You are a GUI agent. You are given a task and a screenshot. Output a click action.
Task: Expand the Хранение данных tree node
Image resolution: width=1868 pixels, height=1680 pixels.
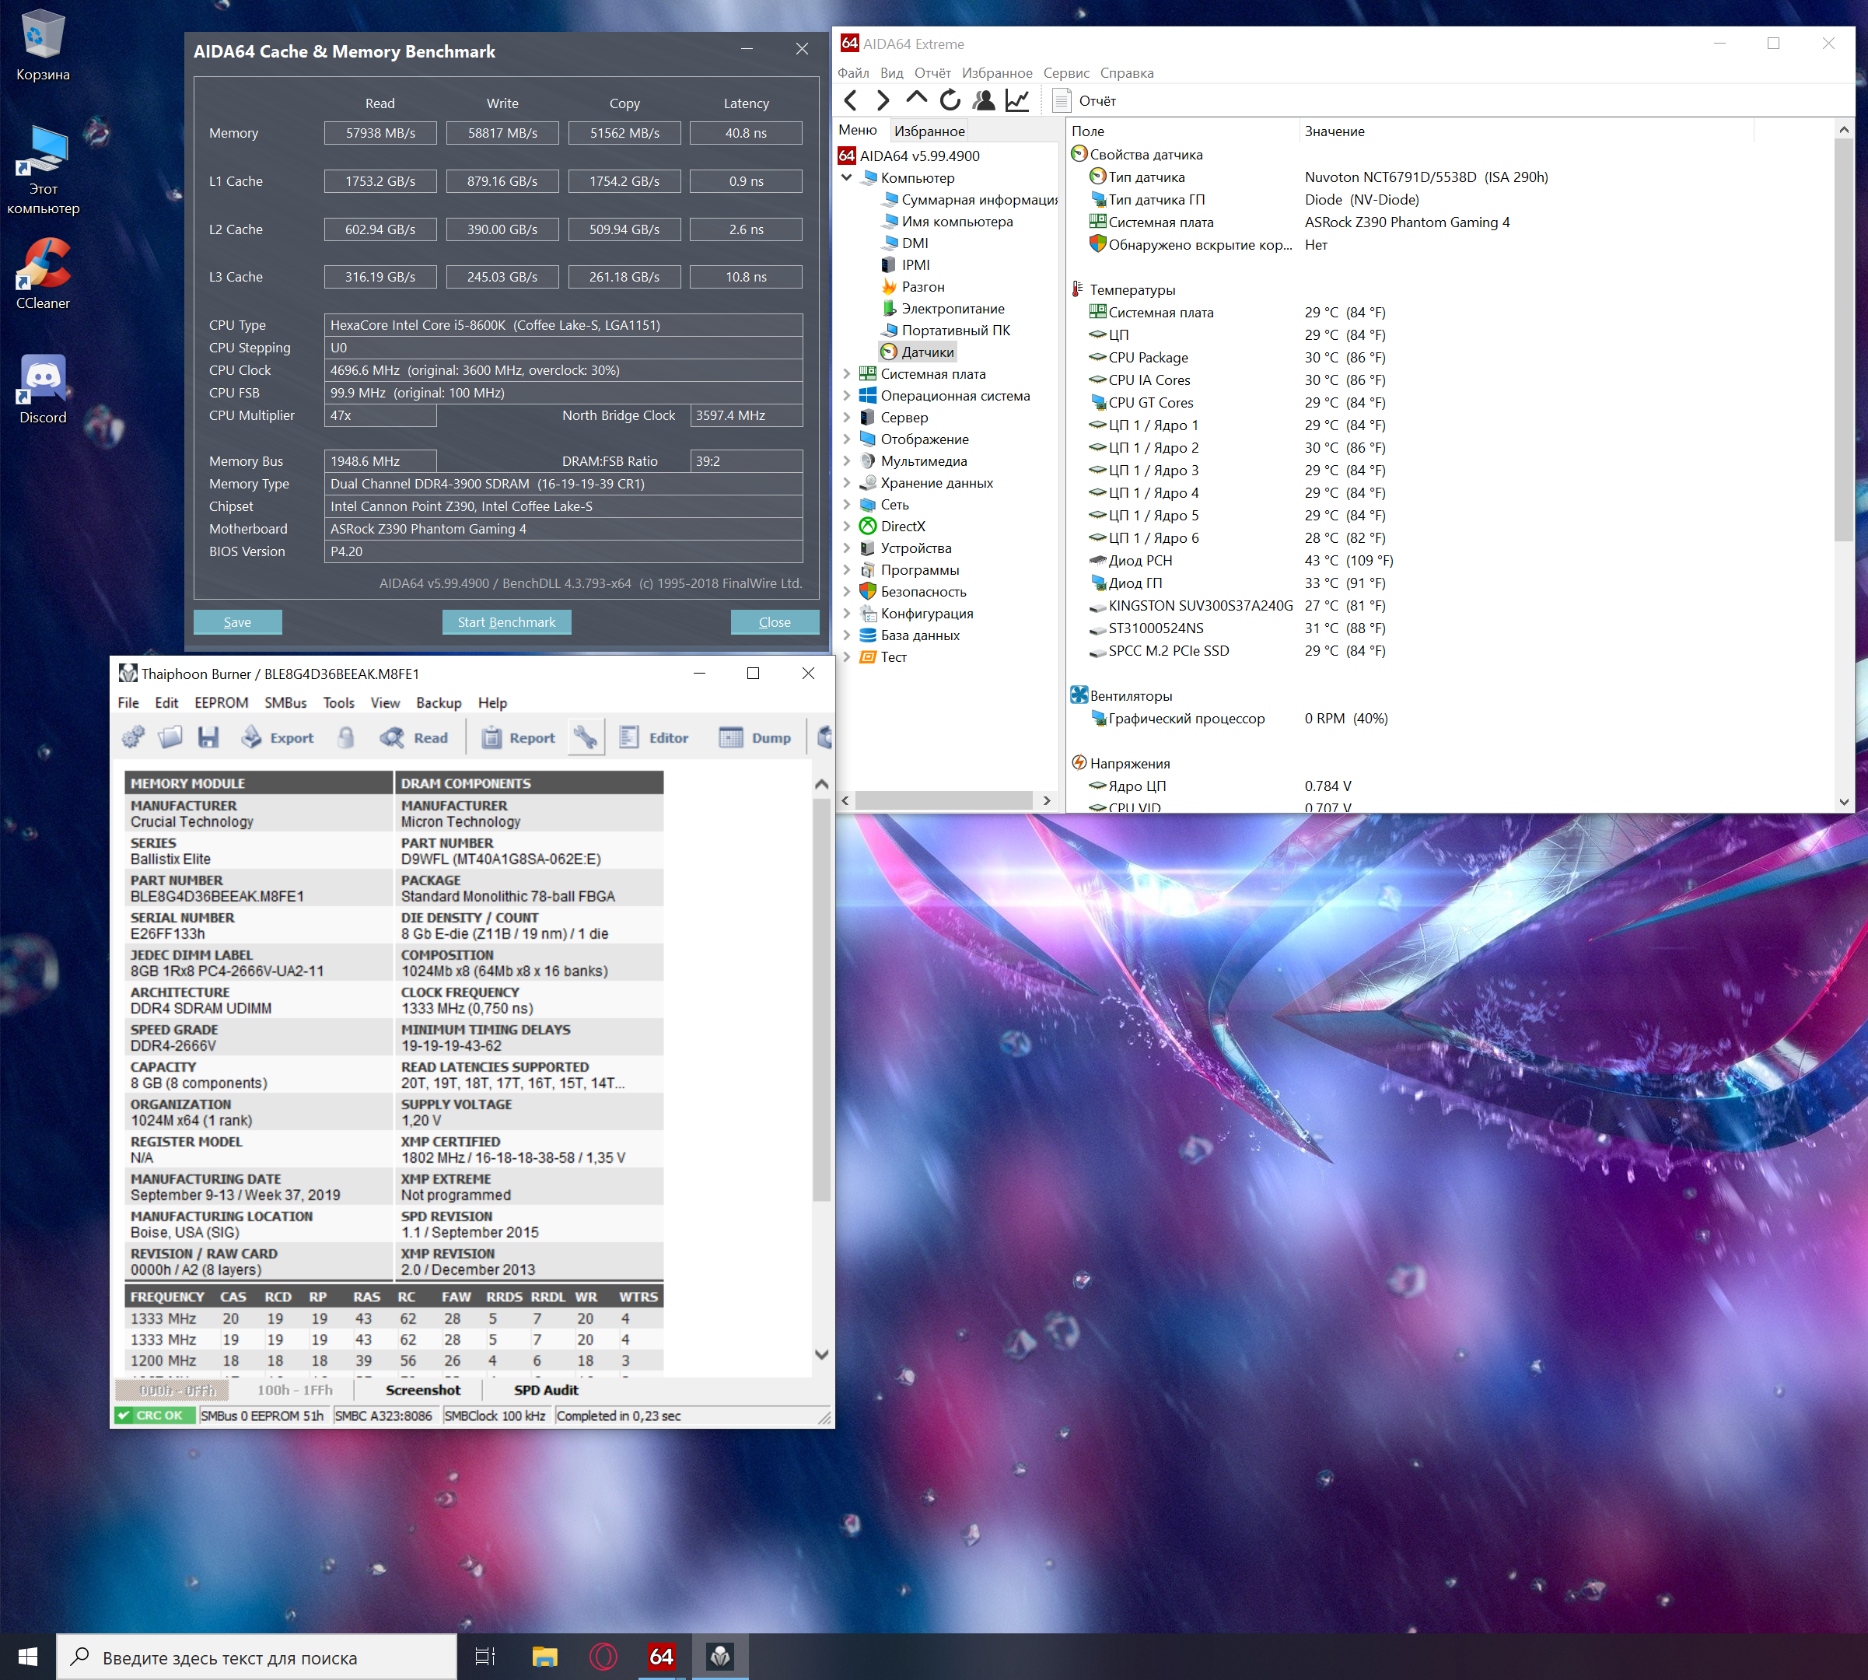[846, 483]
